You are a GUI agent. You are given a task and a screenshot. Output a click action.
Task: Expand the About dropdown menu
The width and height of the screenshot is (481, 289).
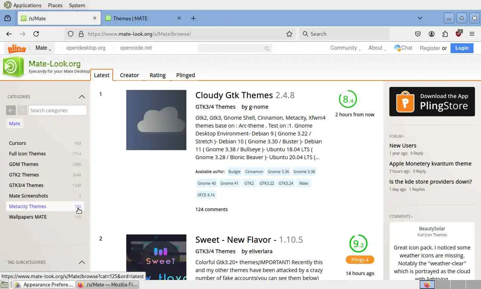pyautogui.click(x=377, y=48)
